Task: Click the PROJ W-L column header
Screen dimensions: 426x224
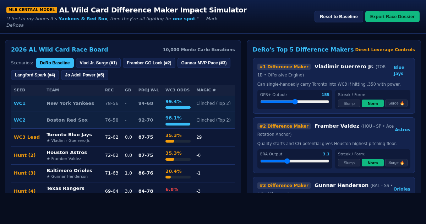Action: (149, 90)
